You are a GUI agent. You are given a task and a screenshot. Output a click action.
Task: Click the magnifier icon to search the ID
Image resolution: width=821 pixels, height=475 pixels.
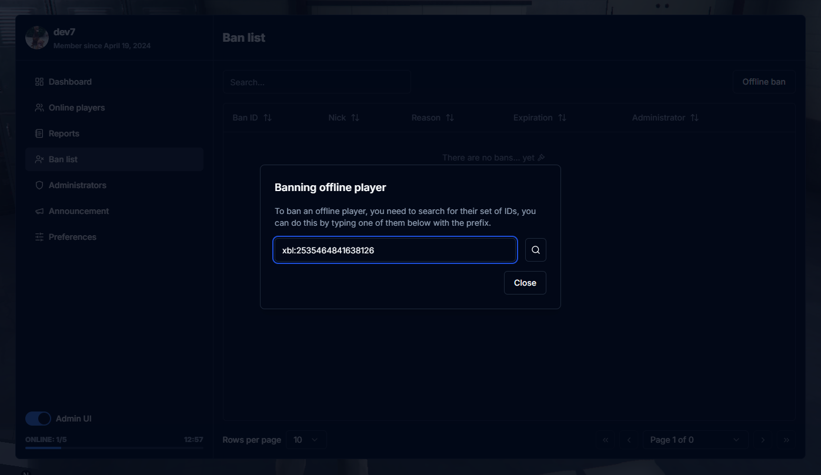pyautogui.click(x=535, y=249)
